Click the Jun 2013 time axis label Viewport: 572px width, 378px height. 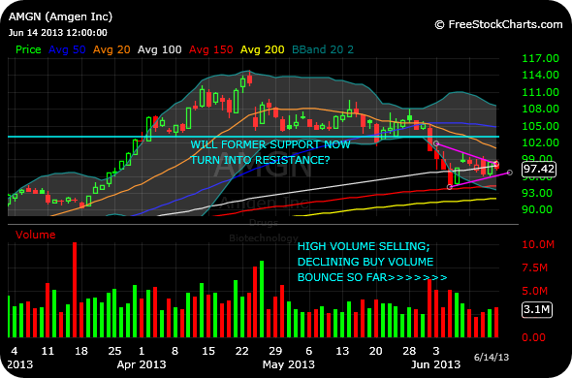(436, 364)
